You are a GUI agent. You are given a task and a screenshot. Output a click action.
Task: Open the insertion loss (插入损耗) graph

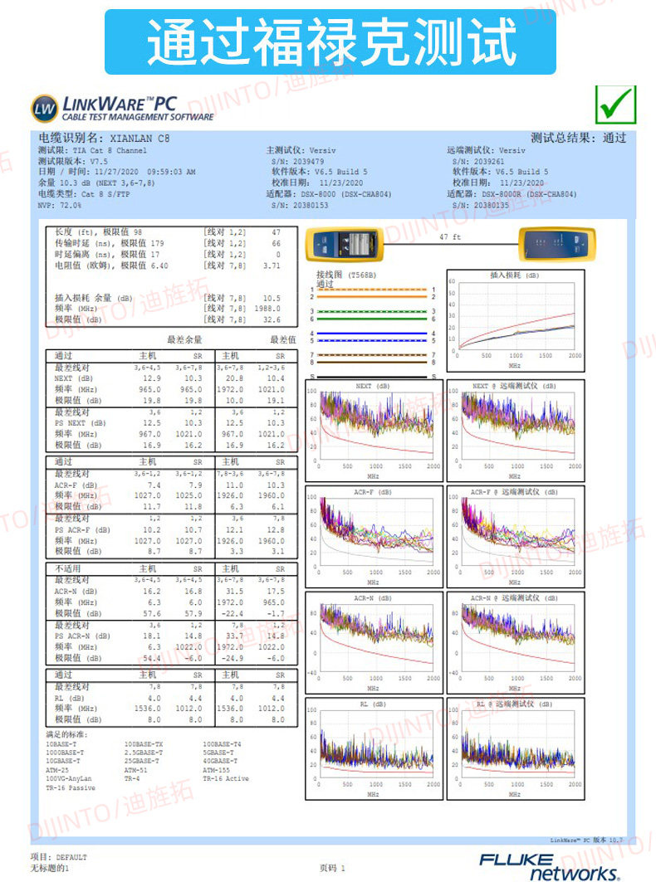(516, 320)
